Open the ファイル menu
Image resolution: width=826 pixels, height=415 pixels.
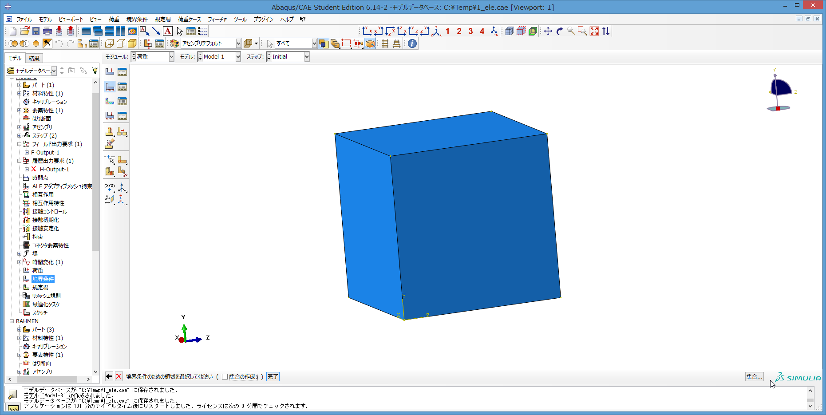24,19
